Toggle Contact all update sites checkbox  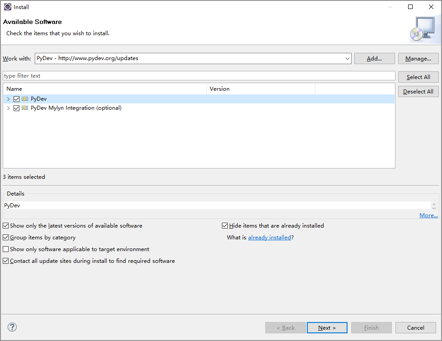click(5, 261)
